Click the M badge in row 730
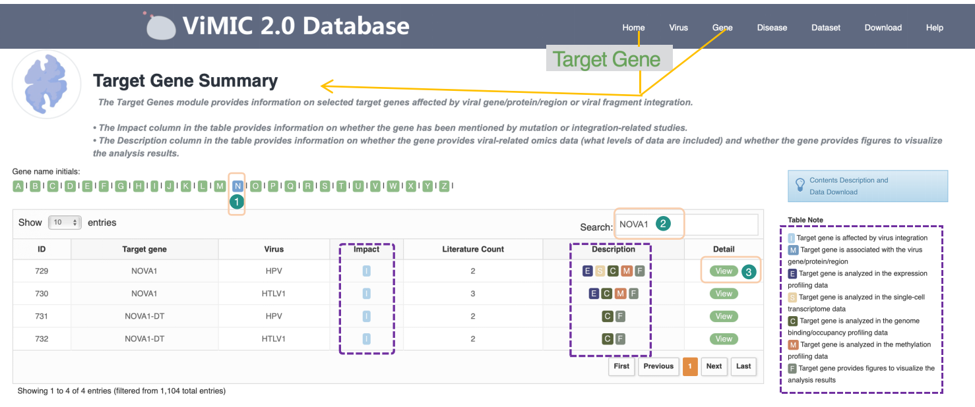The image size is (975, 407). (x=620, y=294)
